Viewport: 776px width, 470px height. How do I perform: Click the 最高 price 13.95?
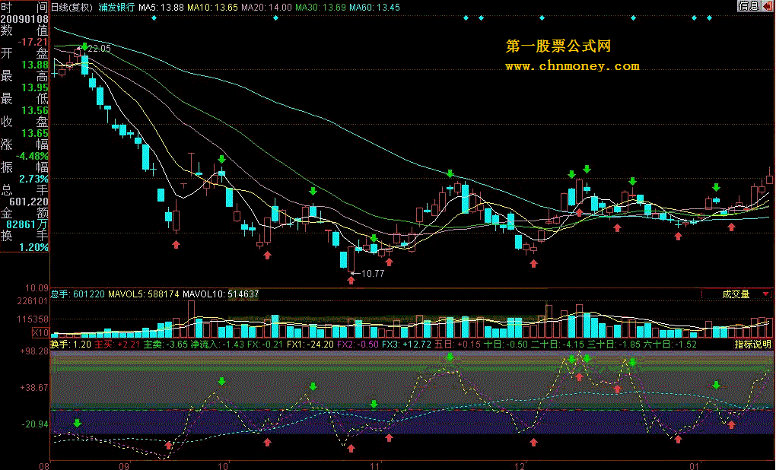35,87
